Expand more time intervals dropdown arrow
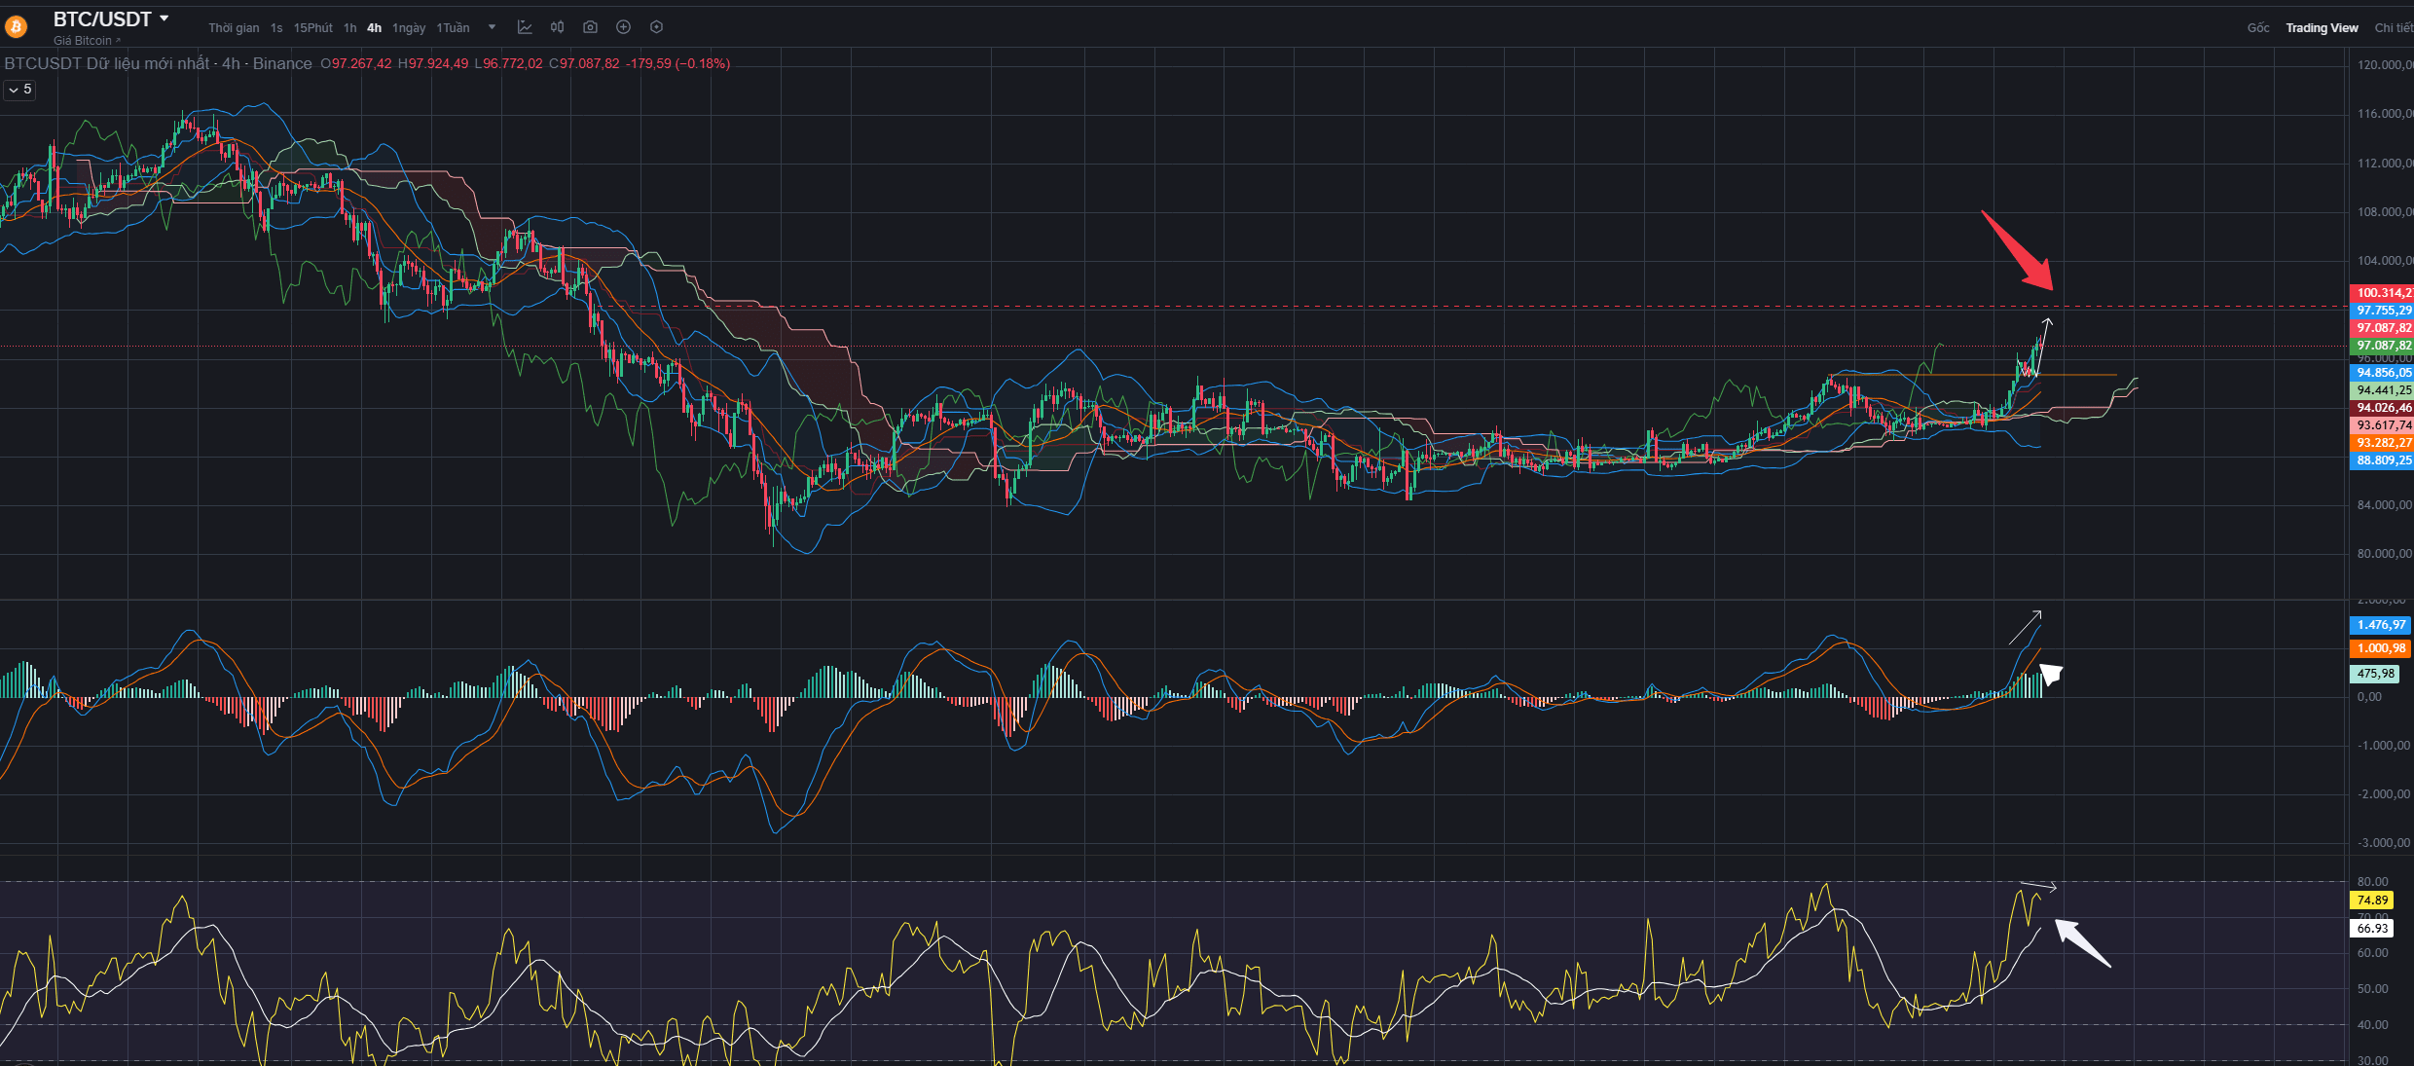 coord(492,27)
